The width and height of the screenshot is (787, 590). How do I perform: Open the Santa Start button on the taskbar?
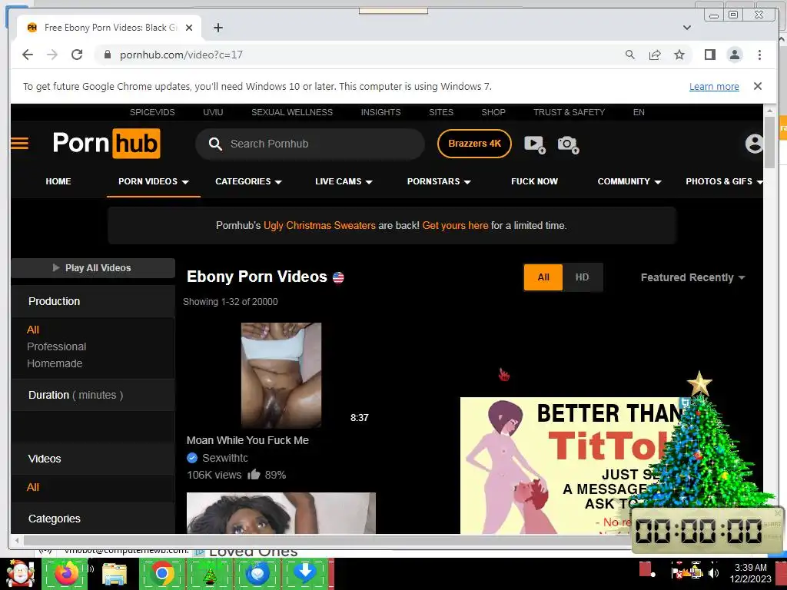coord(20,574)
